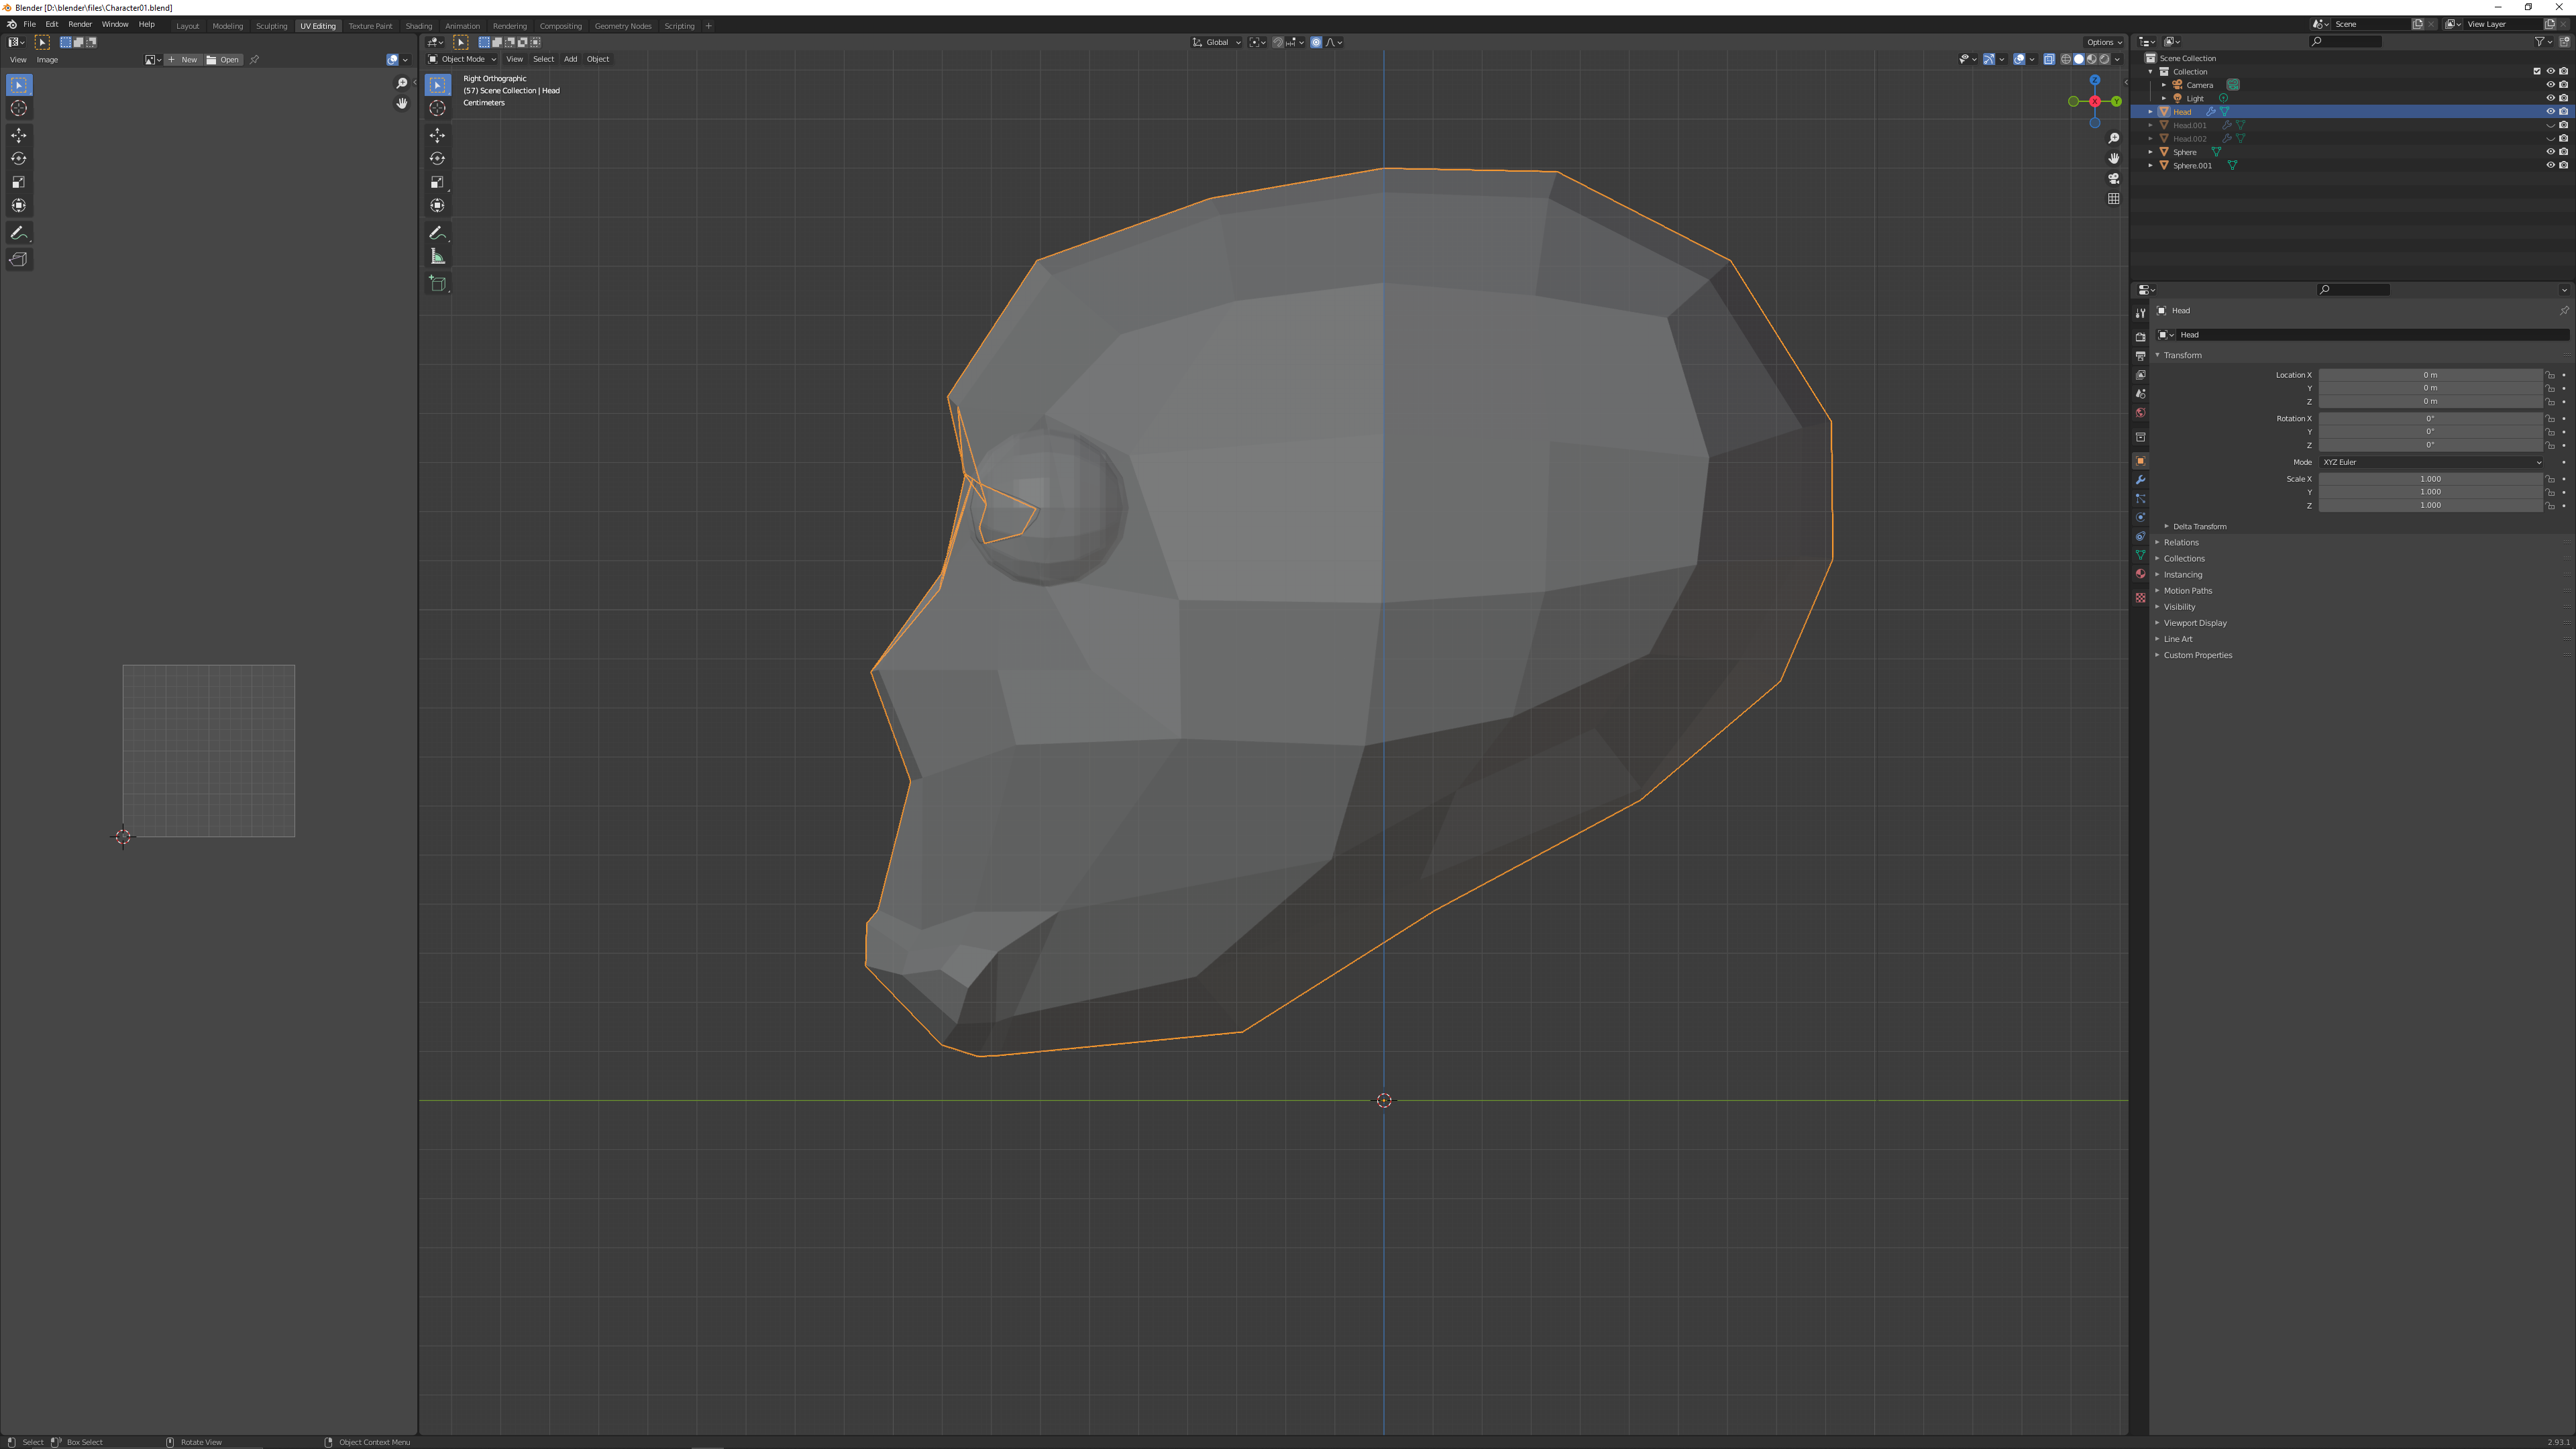Open the Texture properties checker tab
2576x1449 pixels.
click(2140, 598)
